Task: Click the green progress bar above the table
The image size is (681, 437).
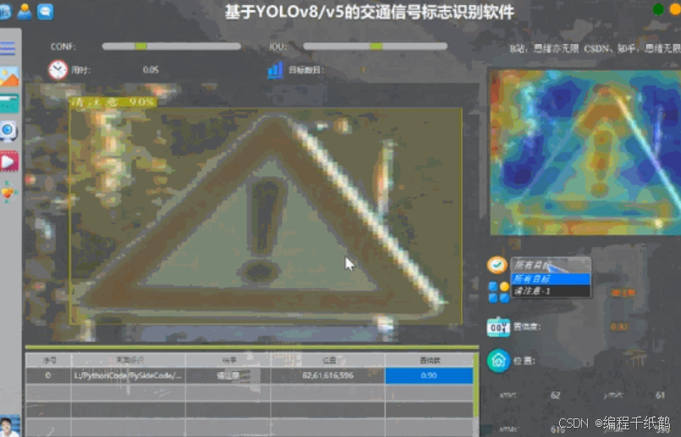Action: pos(252,347)
